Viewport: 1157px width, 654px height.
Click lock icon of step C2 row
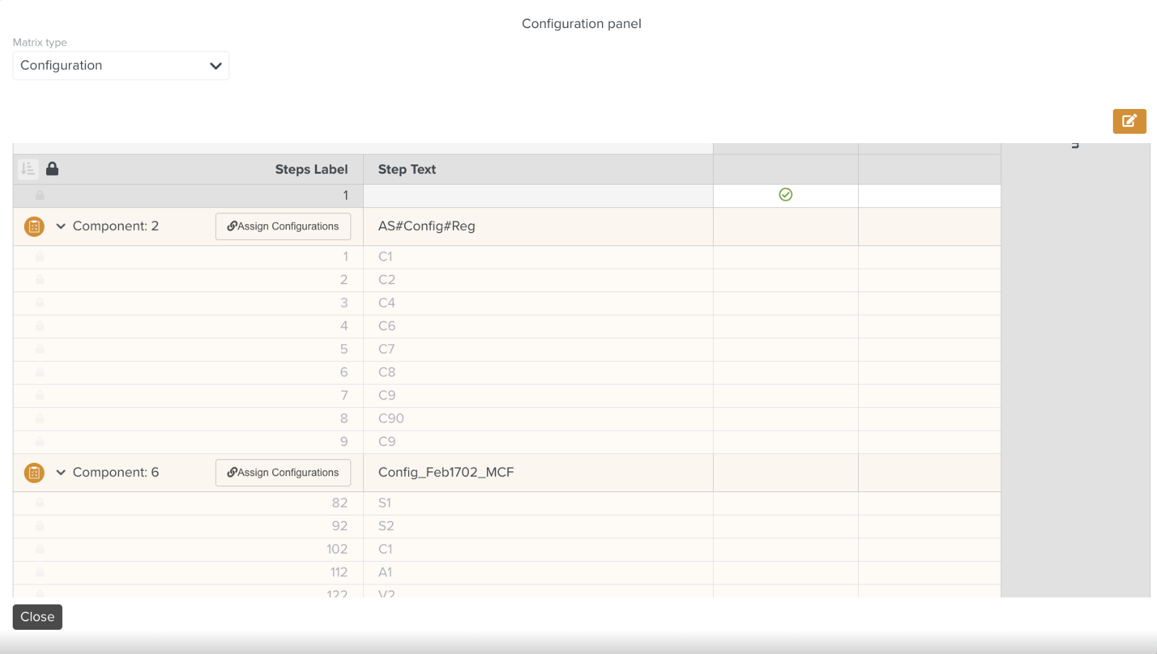pos(40,280)
